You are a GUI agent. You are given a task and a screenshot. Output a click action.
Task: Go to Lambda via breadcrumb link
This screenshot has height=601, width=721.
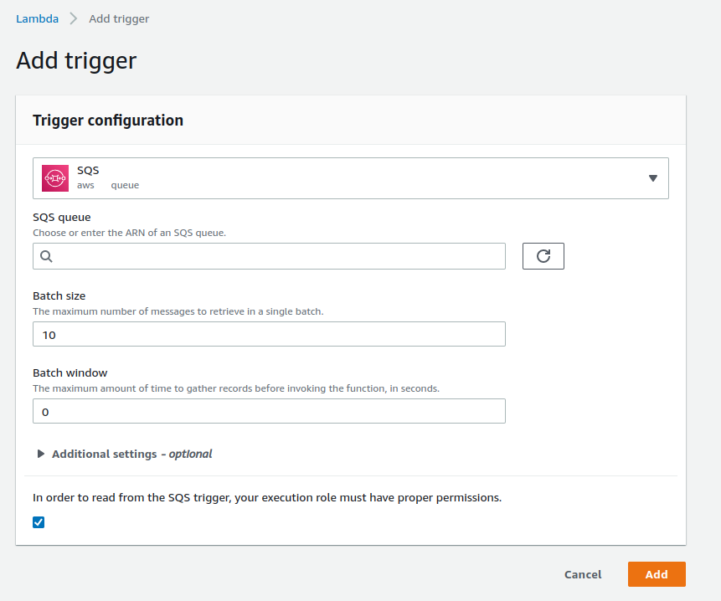tap(37, 18)
